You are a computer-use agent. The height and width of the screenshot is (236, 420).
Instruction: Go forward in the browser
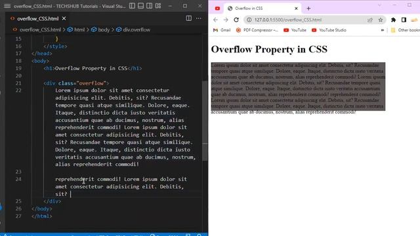tap(226, 20)
